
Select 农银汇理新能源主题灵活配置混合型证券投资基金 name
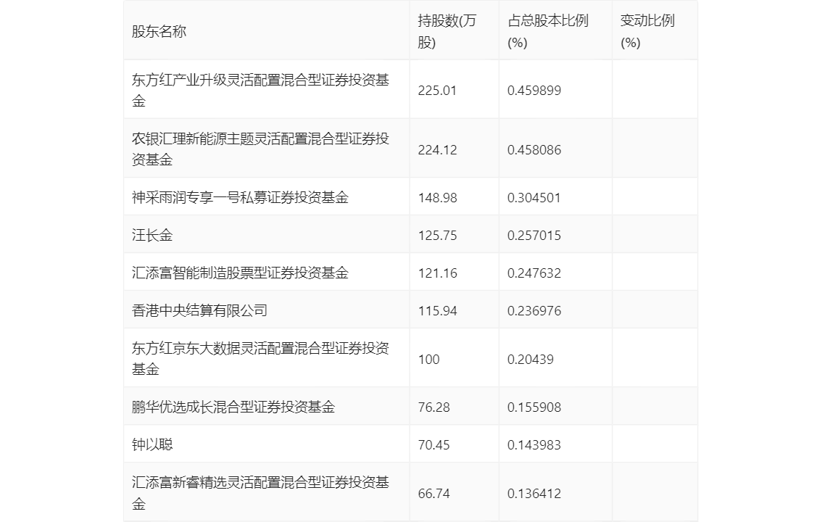(x=260, y=149)
